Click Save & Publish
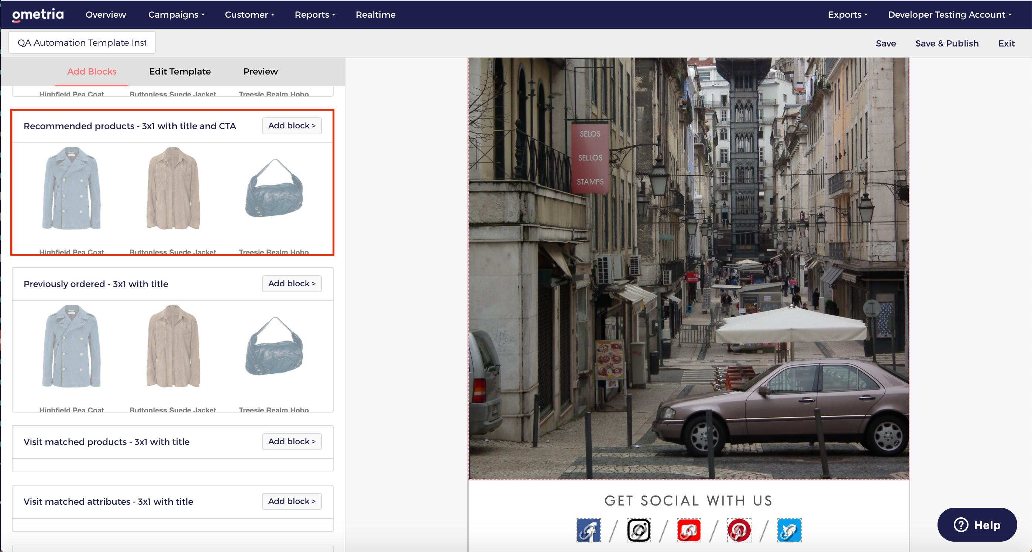The width and height of the screenshot is (1032, 552). point(947,43)
